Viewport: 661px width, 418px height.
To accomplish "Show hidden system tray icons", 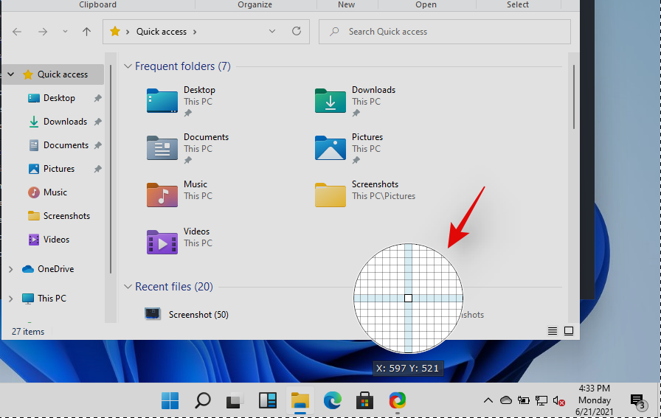I will coord(488,400).
